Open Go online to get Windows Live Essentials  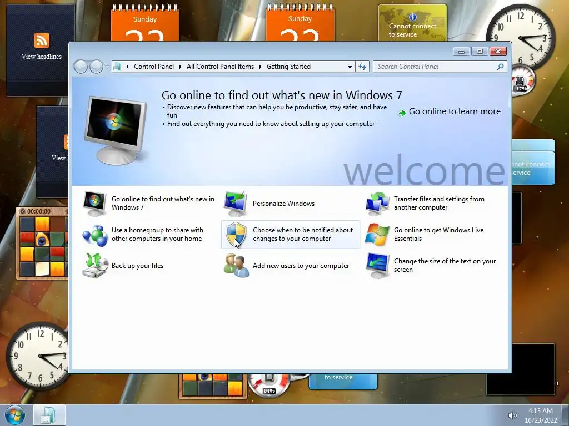(x=438, y=235)
